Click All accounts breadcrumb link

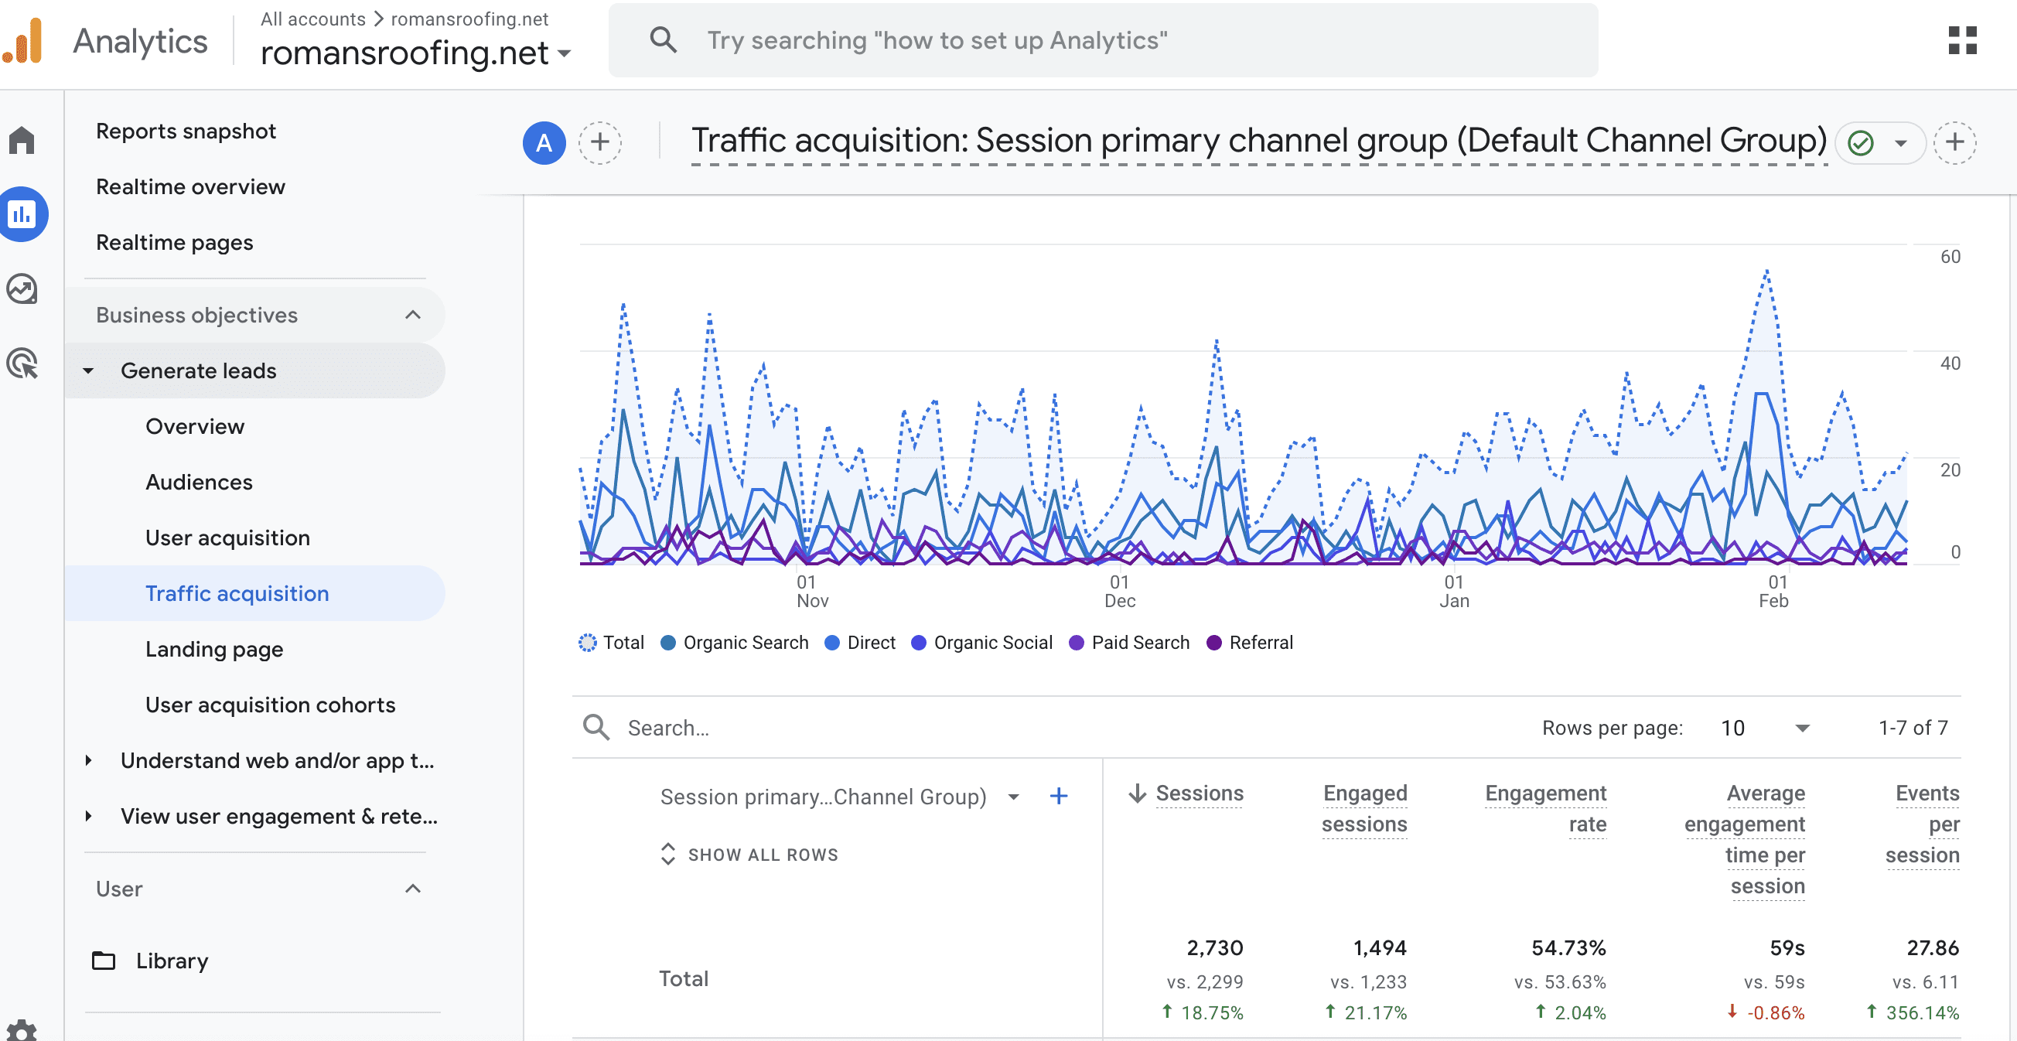tap(312, 18)
